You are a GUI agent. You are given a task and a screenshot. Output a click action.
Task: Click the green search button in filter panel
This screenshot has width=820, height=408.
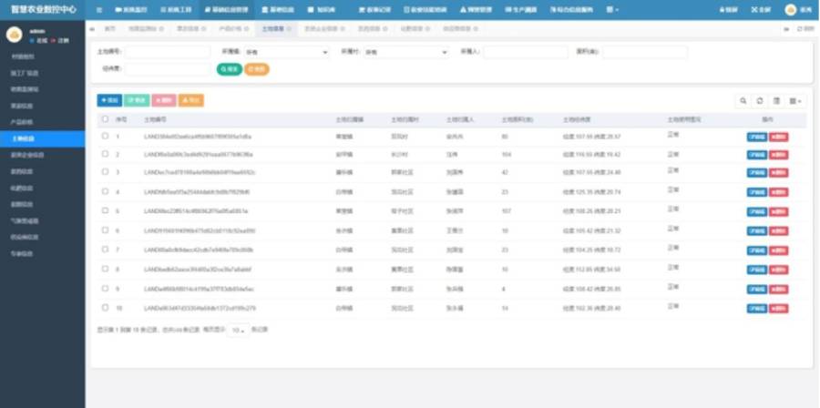(230, 69)
